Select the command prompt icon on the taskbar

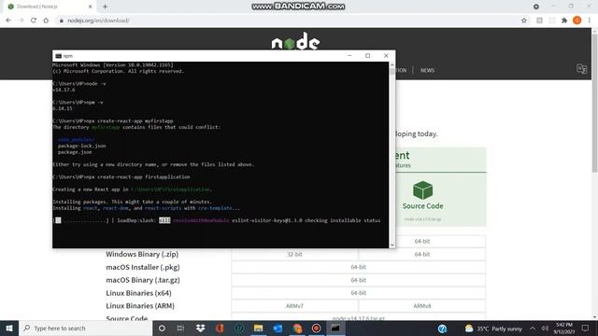[x=335, y=328]
